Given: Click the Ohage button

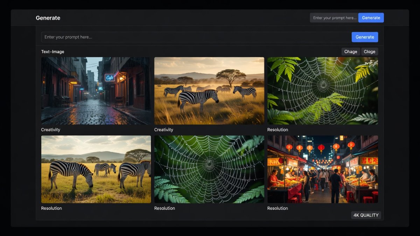Looking at the screenshot, I should [x=350, y=51].
